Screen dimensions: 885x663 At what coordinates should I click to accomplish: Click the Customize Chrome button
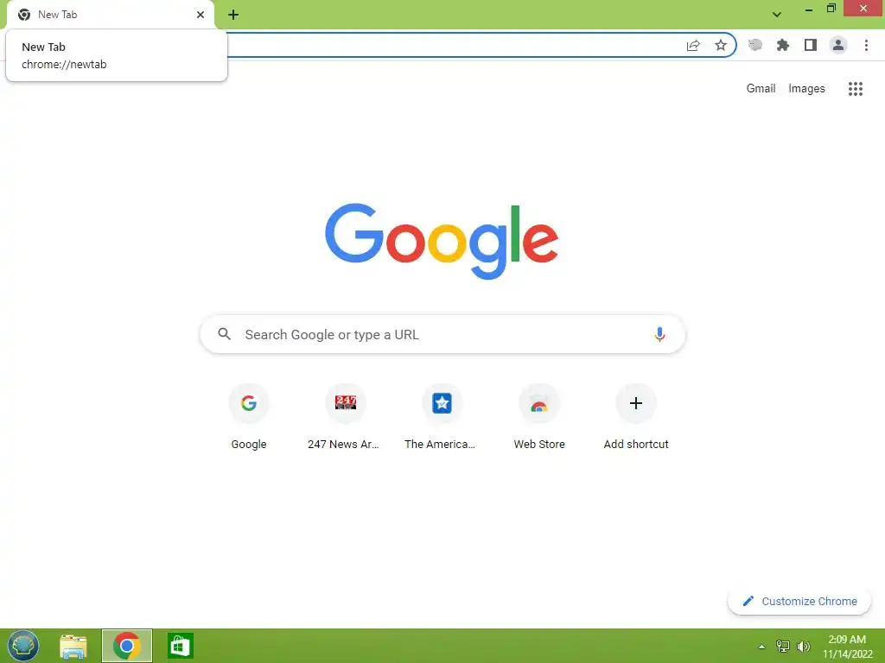(799, 602)
